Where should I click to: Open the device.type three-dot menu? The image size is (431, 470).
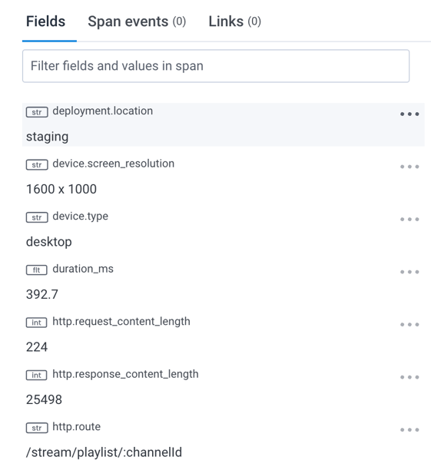[x=409, y=219]
